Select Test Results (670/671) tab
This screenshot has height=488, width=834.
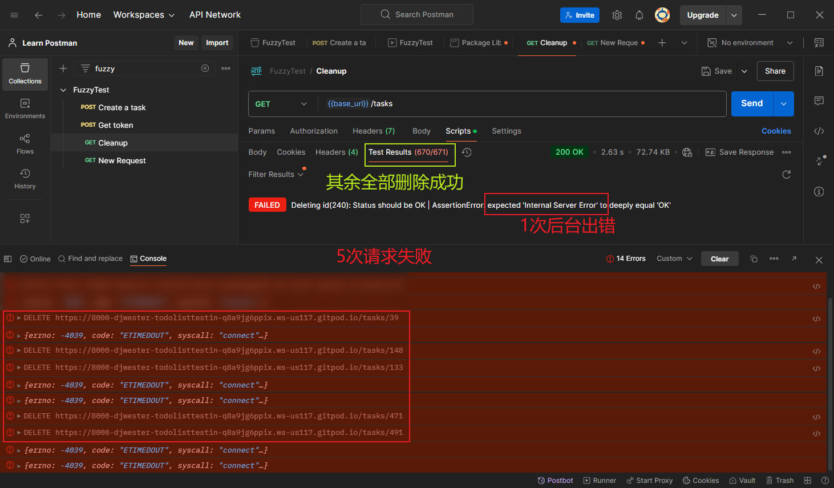(x=408, y=152)
